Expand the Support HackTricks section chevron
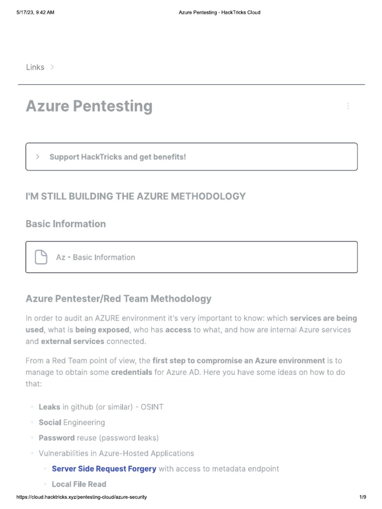The image size is (382, 509). [x=38, y=157]
